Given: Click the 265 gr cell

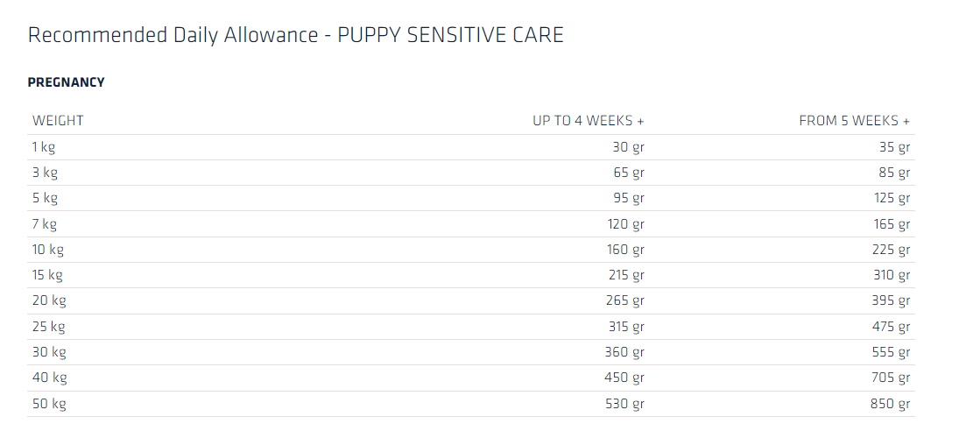Looking at the screenshot, I should tap(625, 300).
